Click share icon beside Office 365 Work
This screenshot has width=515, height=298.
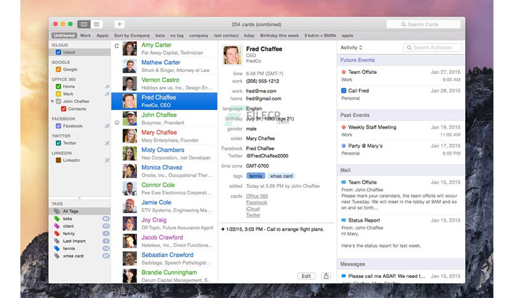[107, 94]
